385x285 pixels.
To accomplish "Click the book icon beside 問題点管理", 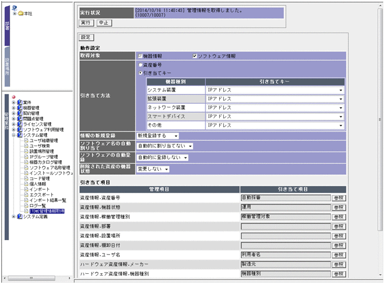I will (x=20, y=118).
